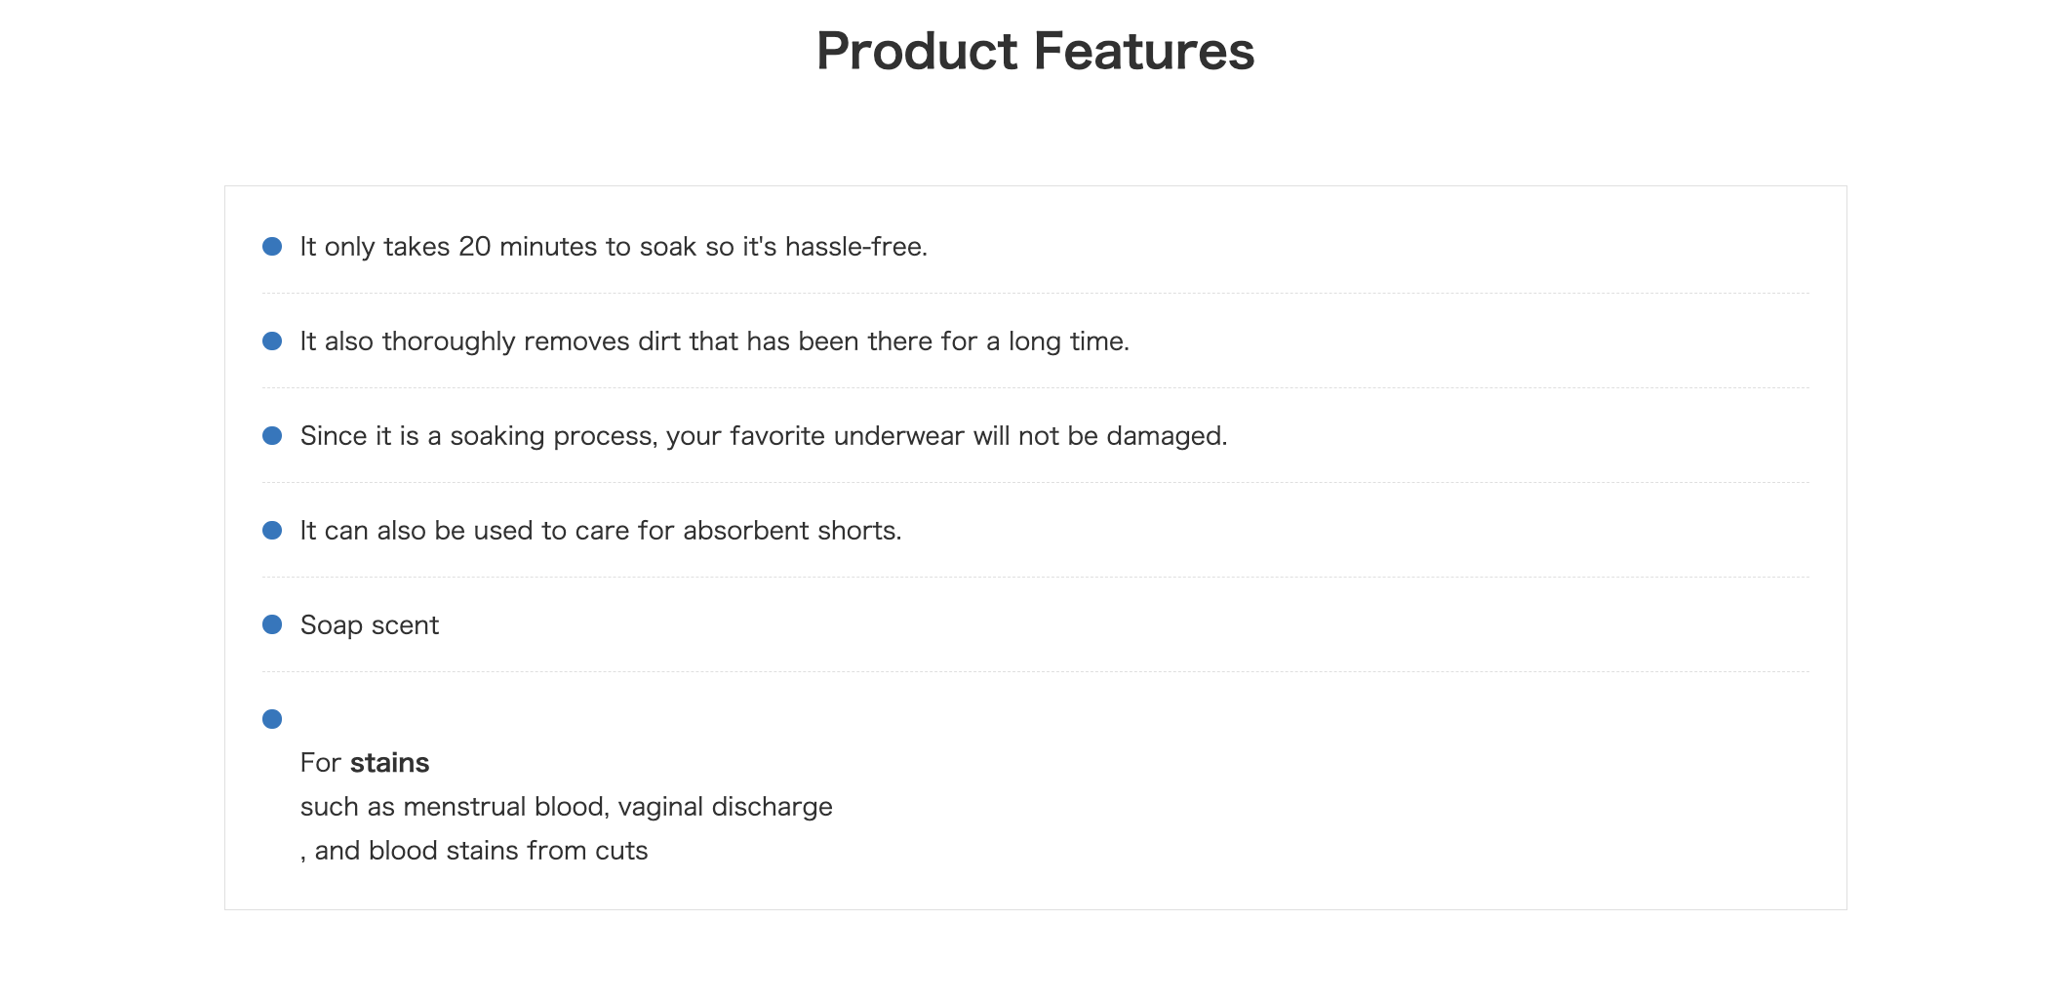
Task: Click the line about caring for absorbent shorts
Action: (x=601, y=531)
